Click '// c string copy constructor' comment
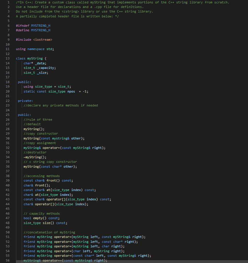 (x=50, y=162)
